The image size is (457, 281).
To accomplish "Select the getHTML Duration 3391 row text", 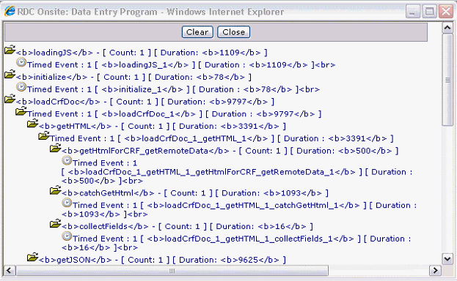I will pos(162,127).
